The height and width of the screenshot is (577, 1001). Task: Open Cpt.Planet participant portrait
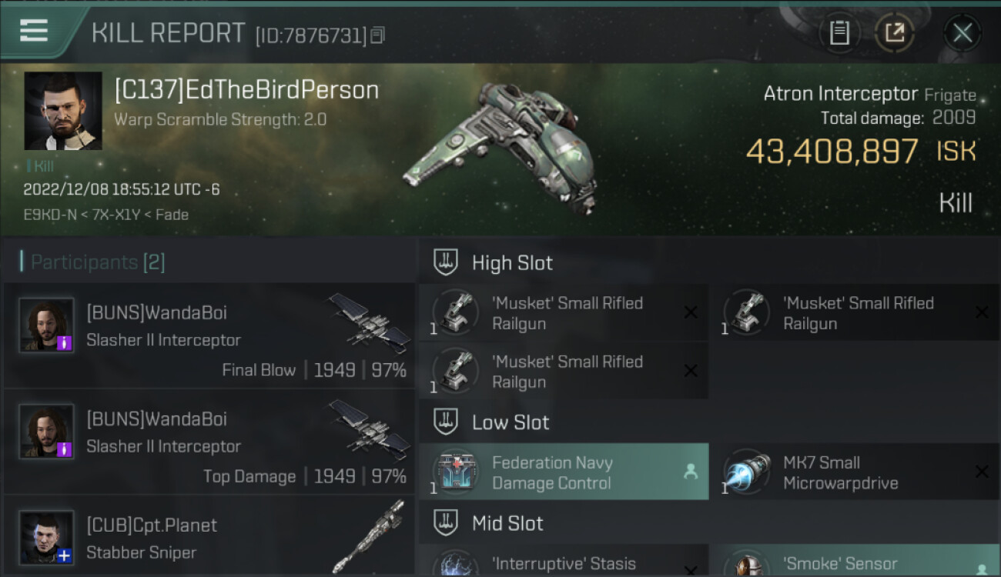point(46,537)
